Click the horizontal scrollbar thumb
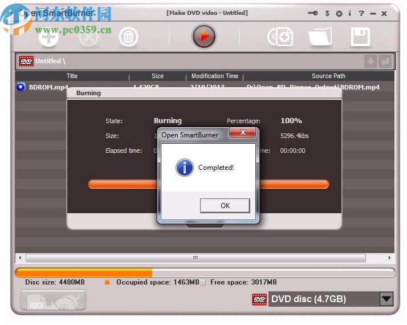Screen dimensions: 407x325 (196, 258)
